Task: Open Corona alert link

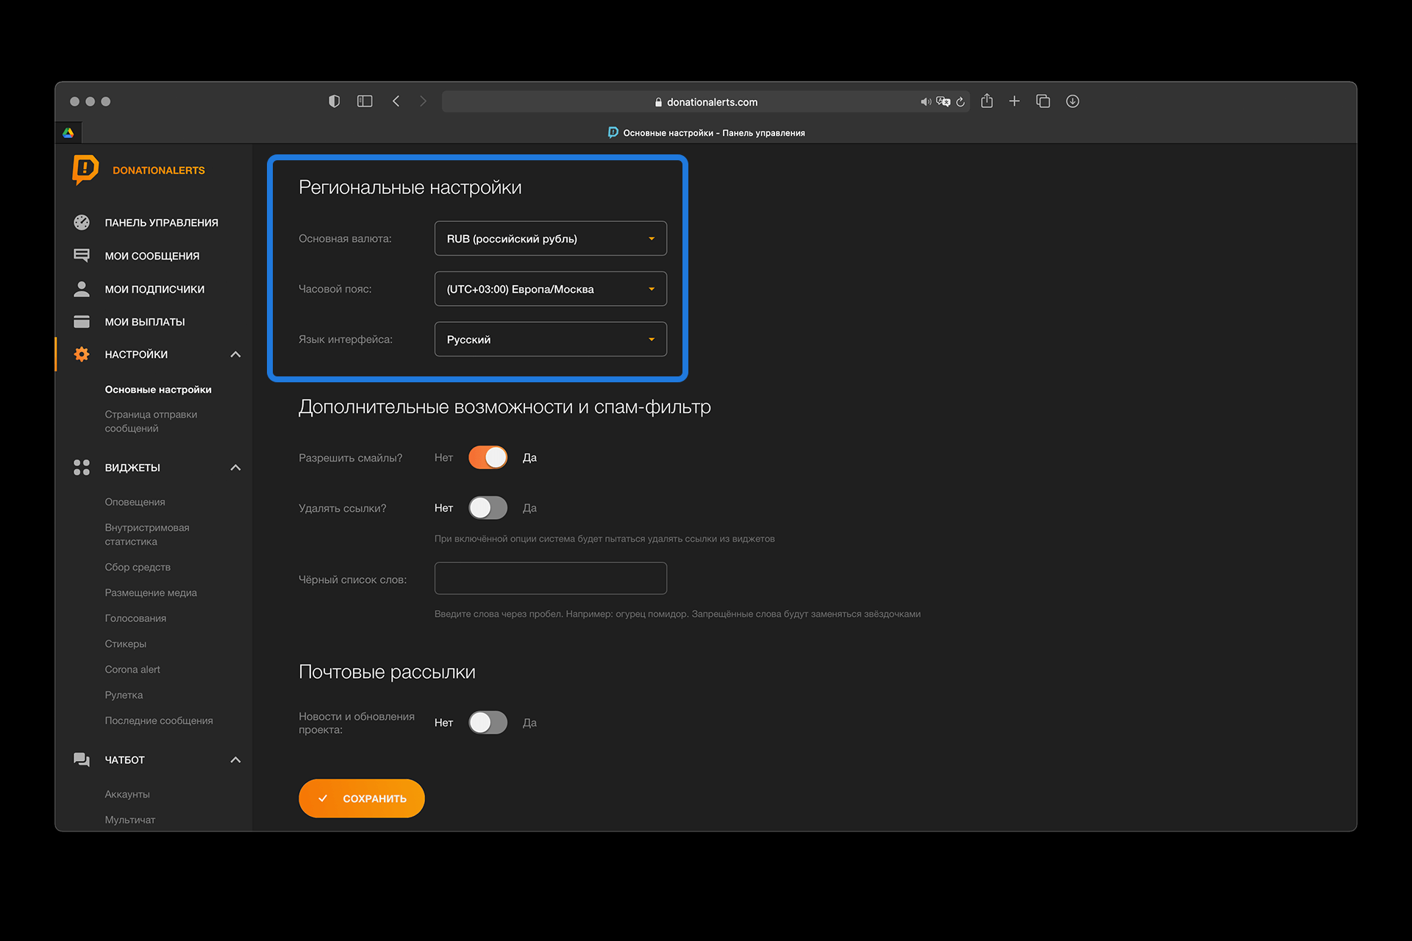Action: [x=132, y=670]
